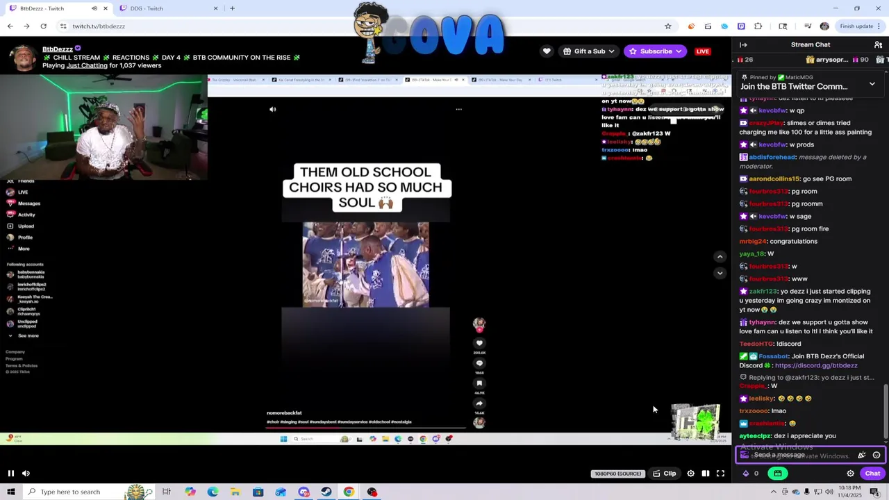
Task: Click the BtbDezzz channel avatar
Action: click(x=22, y=56)
